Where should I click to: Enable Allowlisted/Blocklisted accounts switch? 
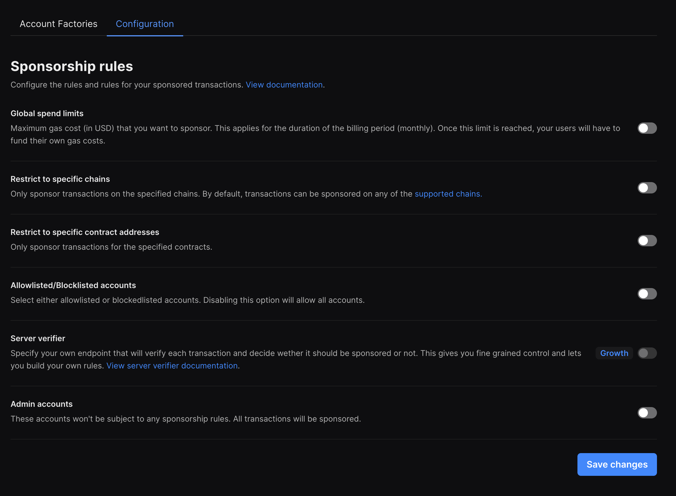pyautogui.click(x=647, y=294)
